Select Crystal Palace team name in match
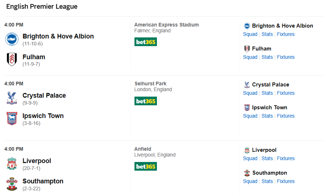The width and height of the screenshot is (324, 195). (x=44, y=96)
